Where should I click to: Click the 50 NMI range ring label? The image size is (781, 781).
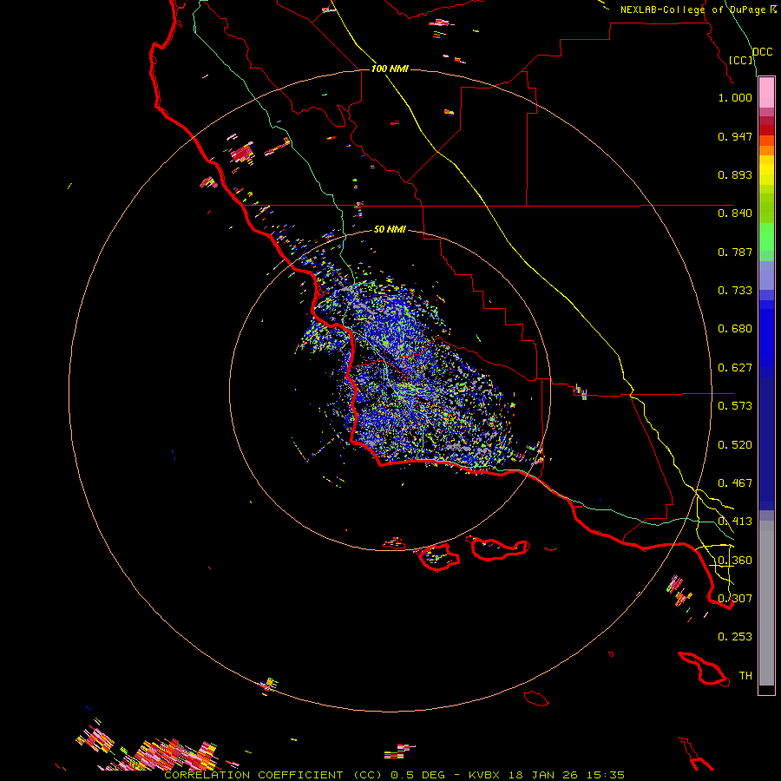click(390, 229)
